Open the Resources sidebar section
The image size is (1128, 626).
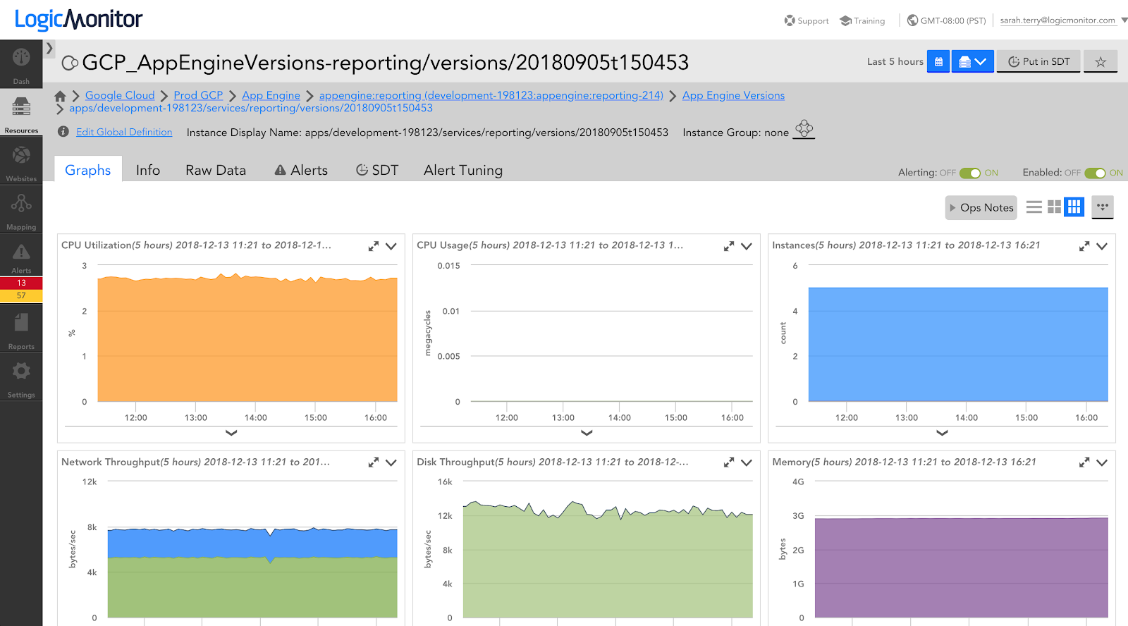click(21, 113)
